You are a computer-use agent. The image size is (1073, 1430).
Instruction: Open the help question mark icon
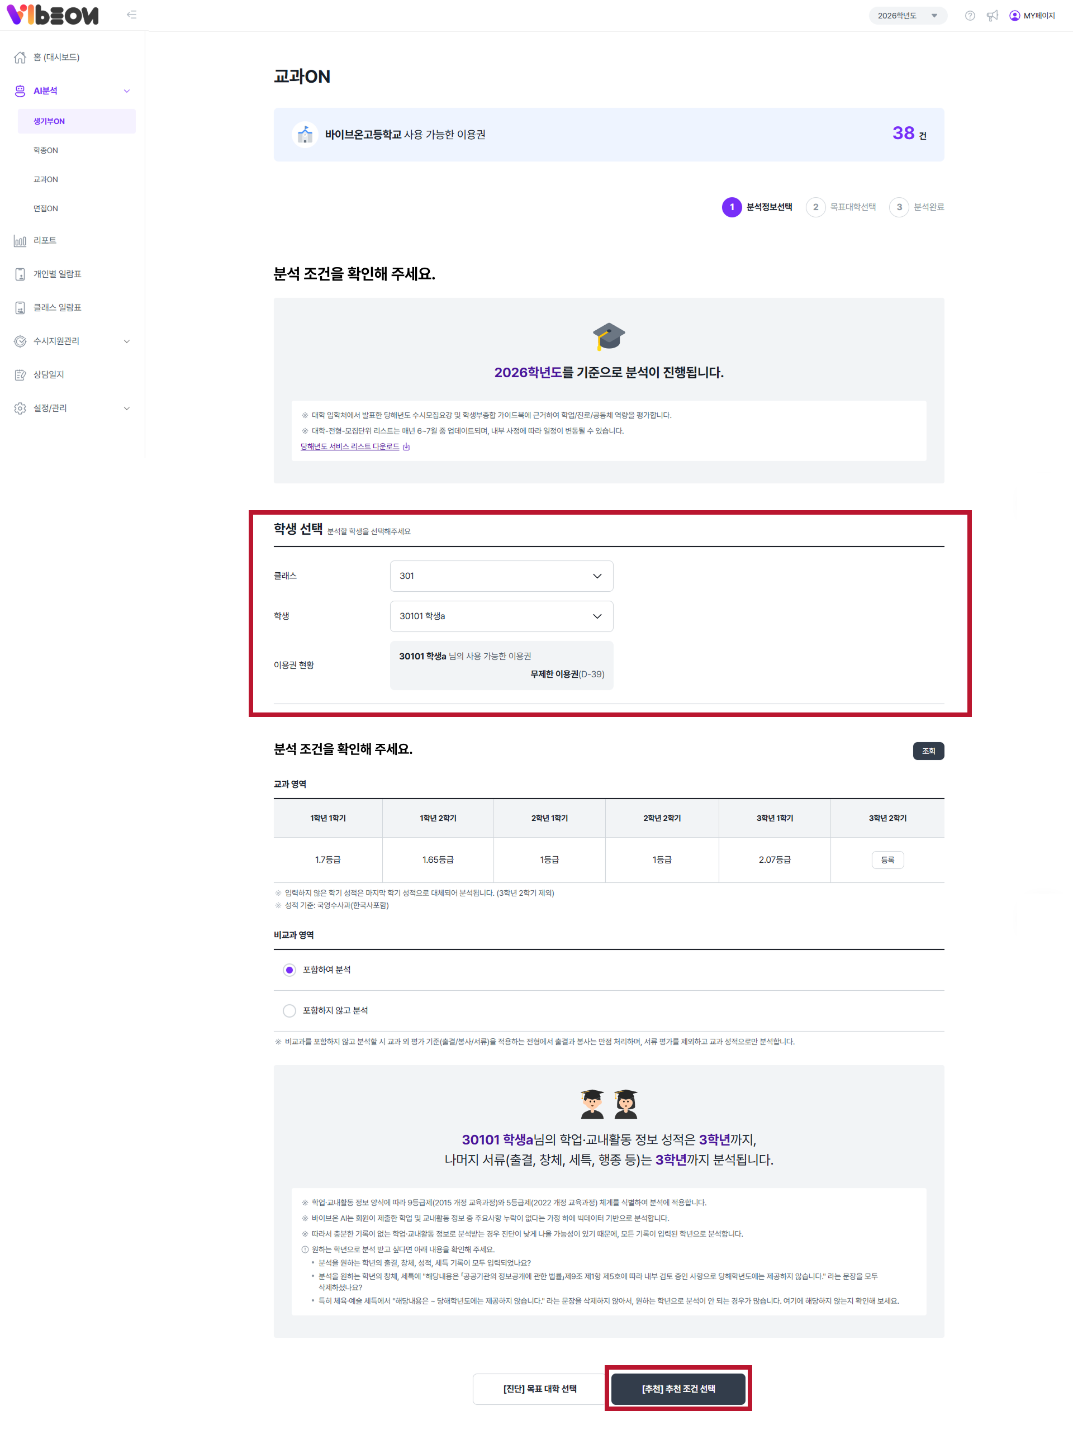tap(970, 16)
